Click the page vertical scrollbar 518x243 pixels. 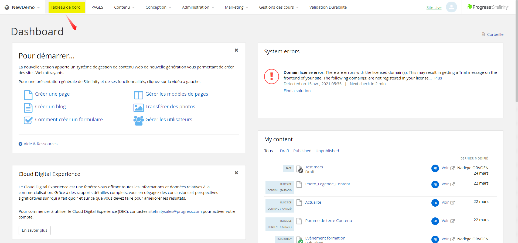[x=516, y=59]
